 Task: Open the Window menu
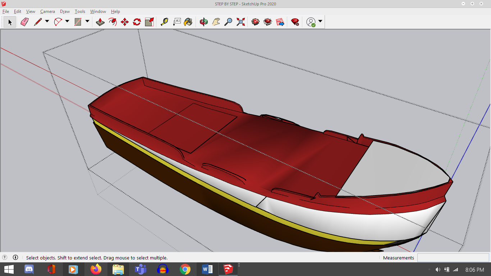[x=98, y=11]
